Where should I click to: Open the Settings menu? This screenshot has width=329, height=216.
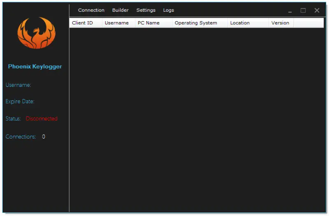point(146,10)
